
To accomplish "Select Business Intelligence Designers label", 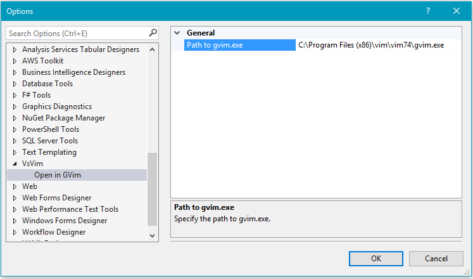I will [x=73, y=72].
